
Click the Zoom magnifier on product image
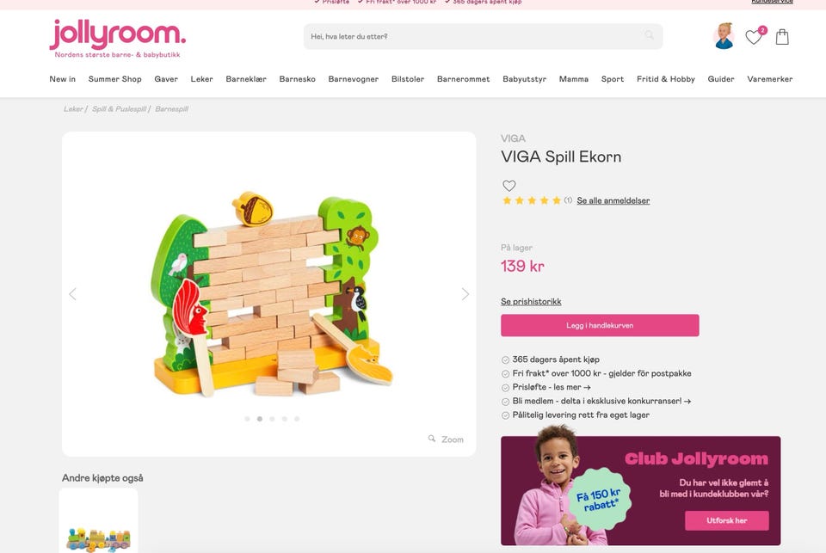(x=446, y=439)
